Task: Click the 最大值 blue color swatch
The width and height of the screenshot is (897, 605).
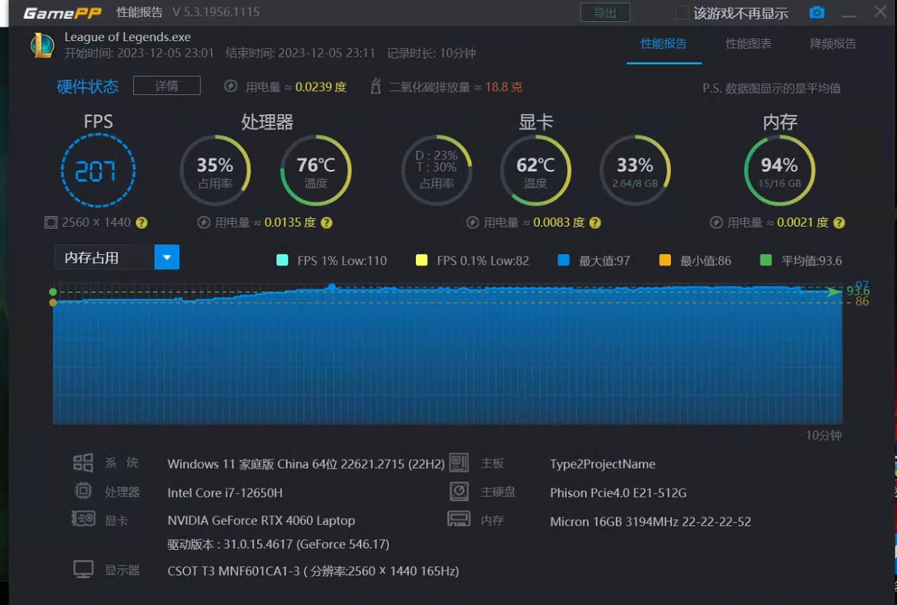Action: (563, 260)
